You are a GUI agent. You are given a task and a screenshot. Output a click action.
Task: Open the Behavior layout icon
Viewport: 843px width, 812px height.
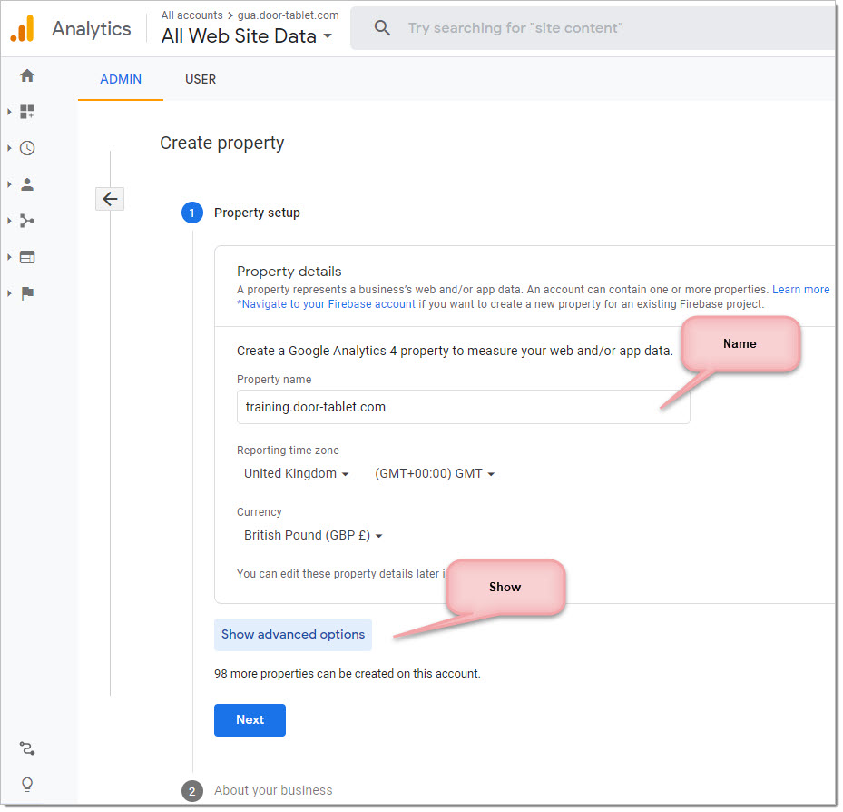coord(27,258)
